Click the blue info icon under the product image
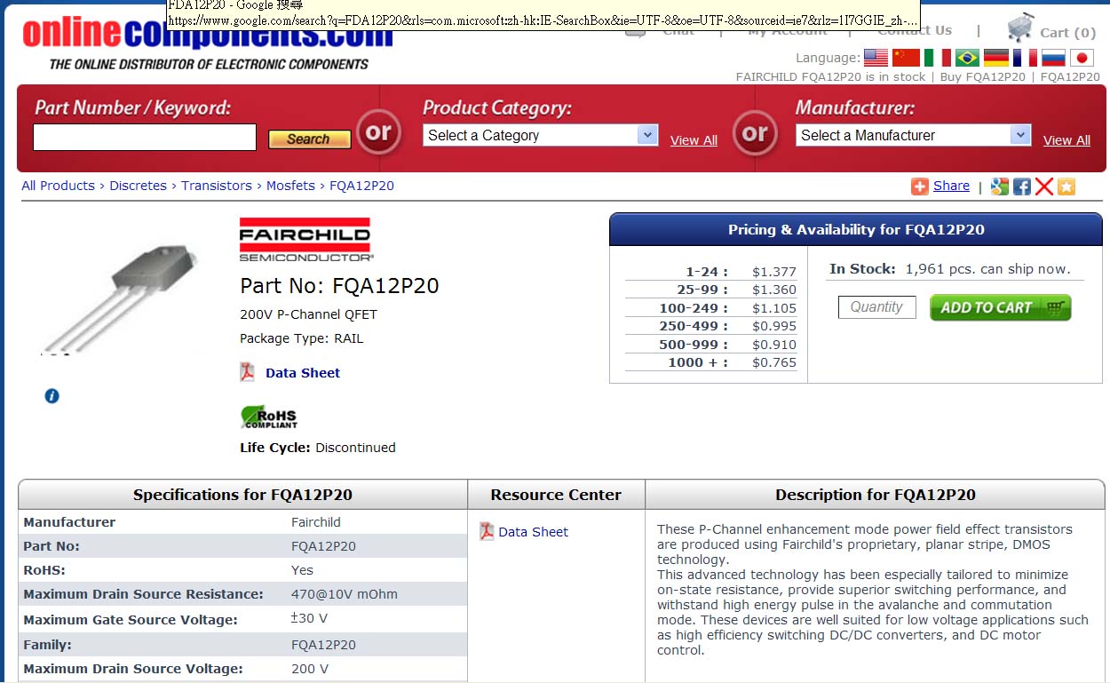The height and width of the screenshot is (683, 1110). tap(52, 395)
